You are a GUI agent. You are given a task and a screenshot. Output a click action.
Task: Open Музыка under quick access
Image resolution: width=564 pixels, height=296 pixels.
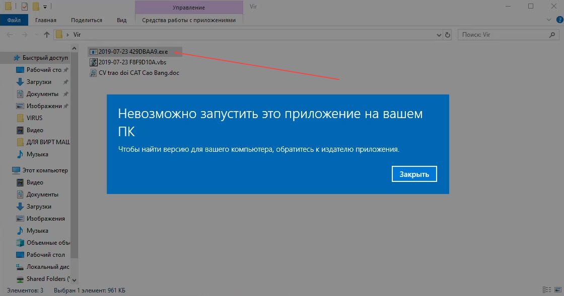(x=37, y=154)
